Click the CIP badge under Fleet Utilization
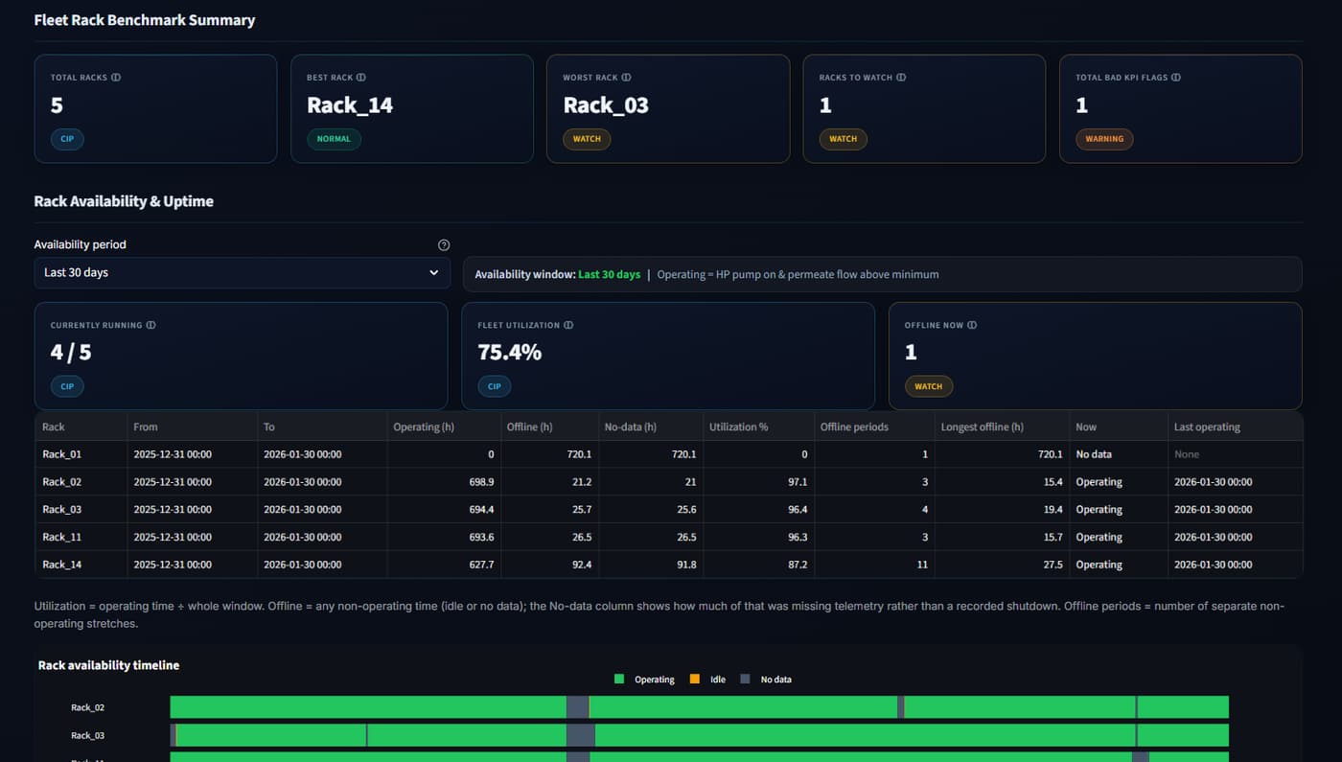Screen dimensions: 1342x762 point(495,386)
